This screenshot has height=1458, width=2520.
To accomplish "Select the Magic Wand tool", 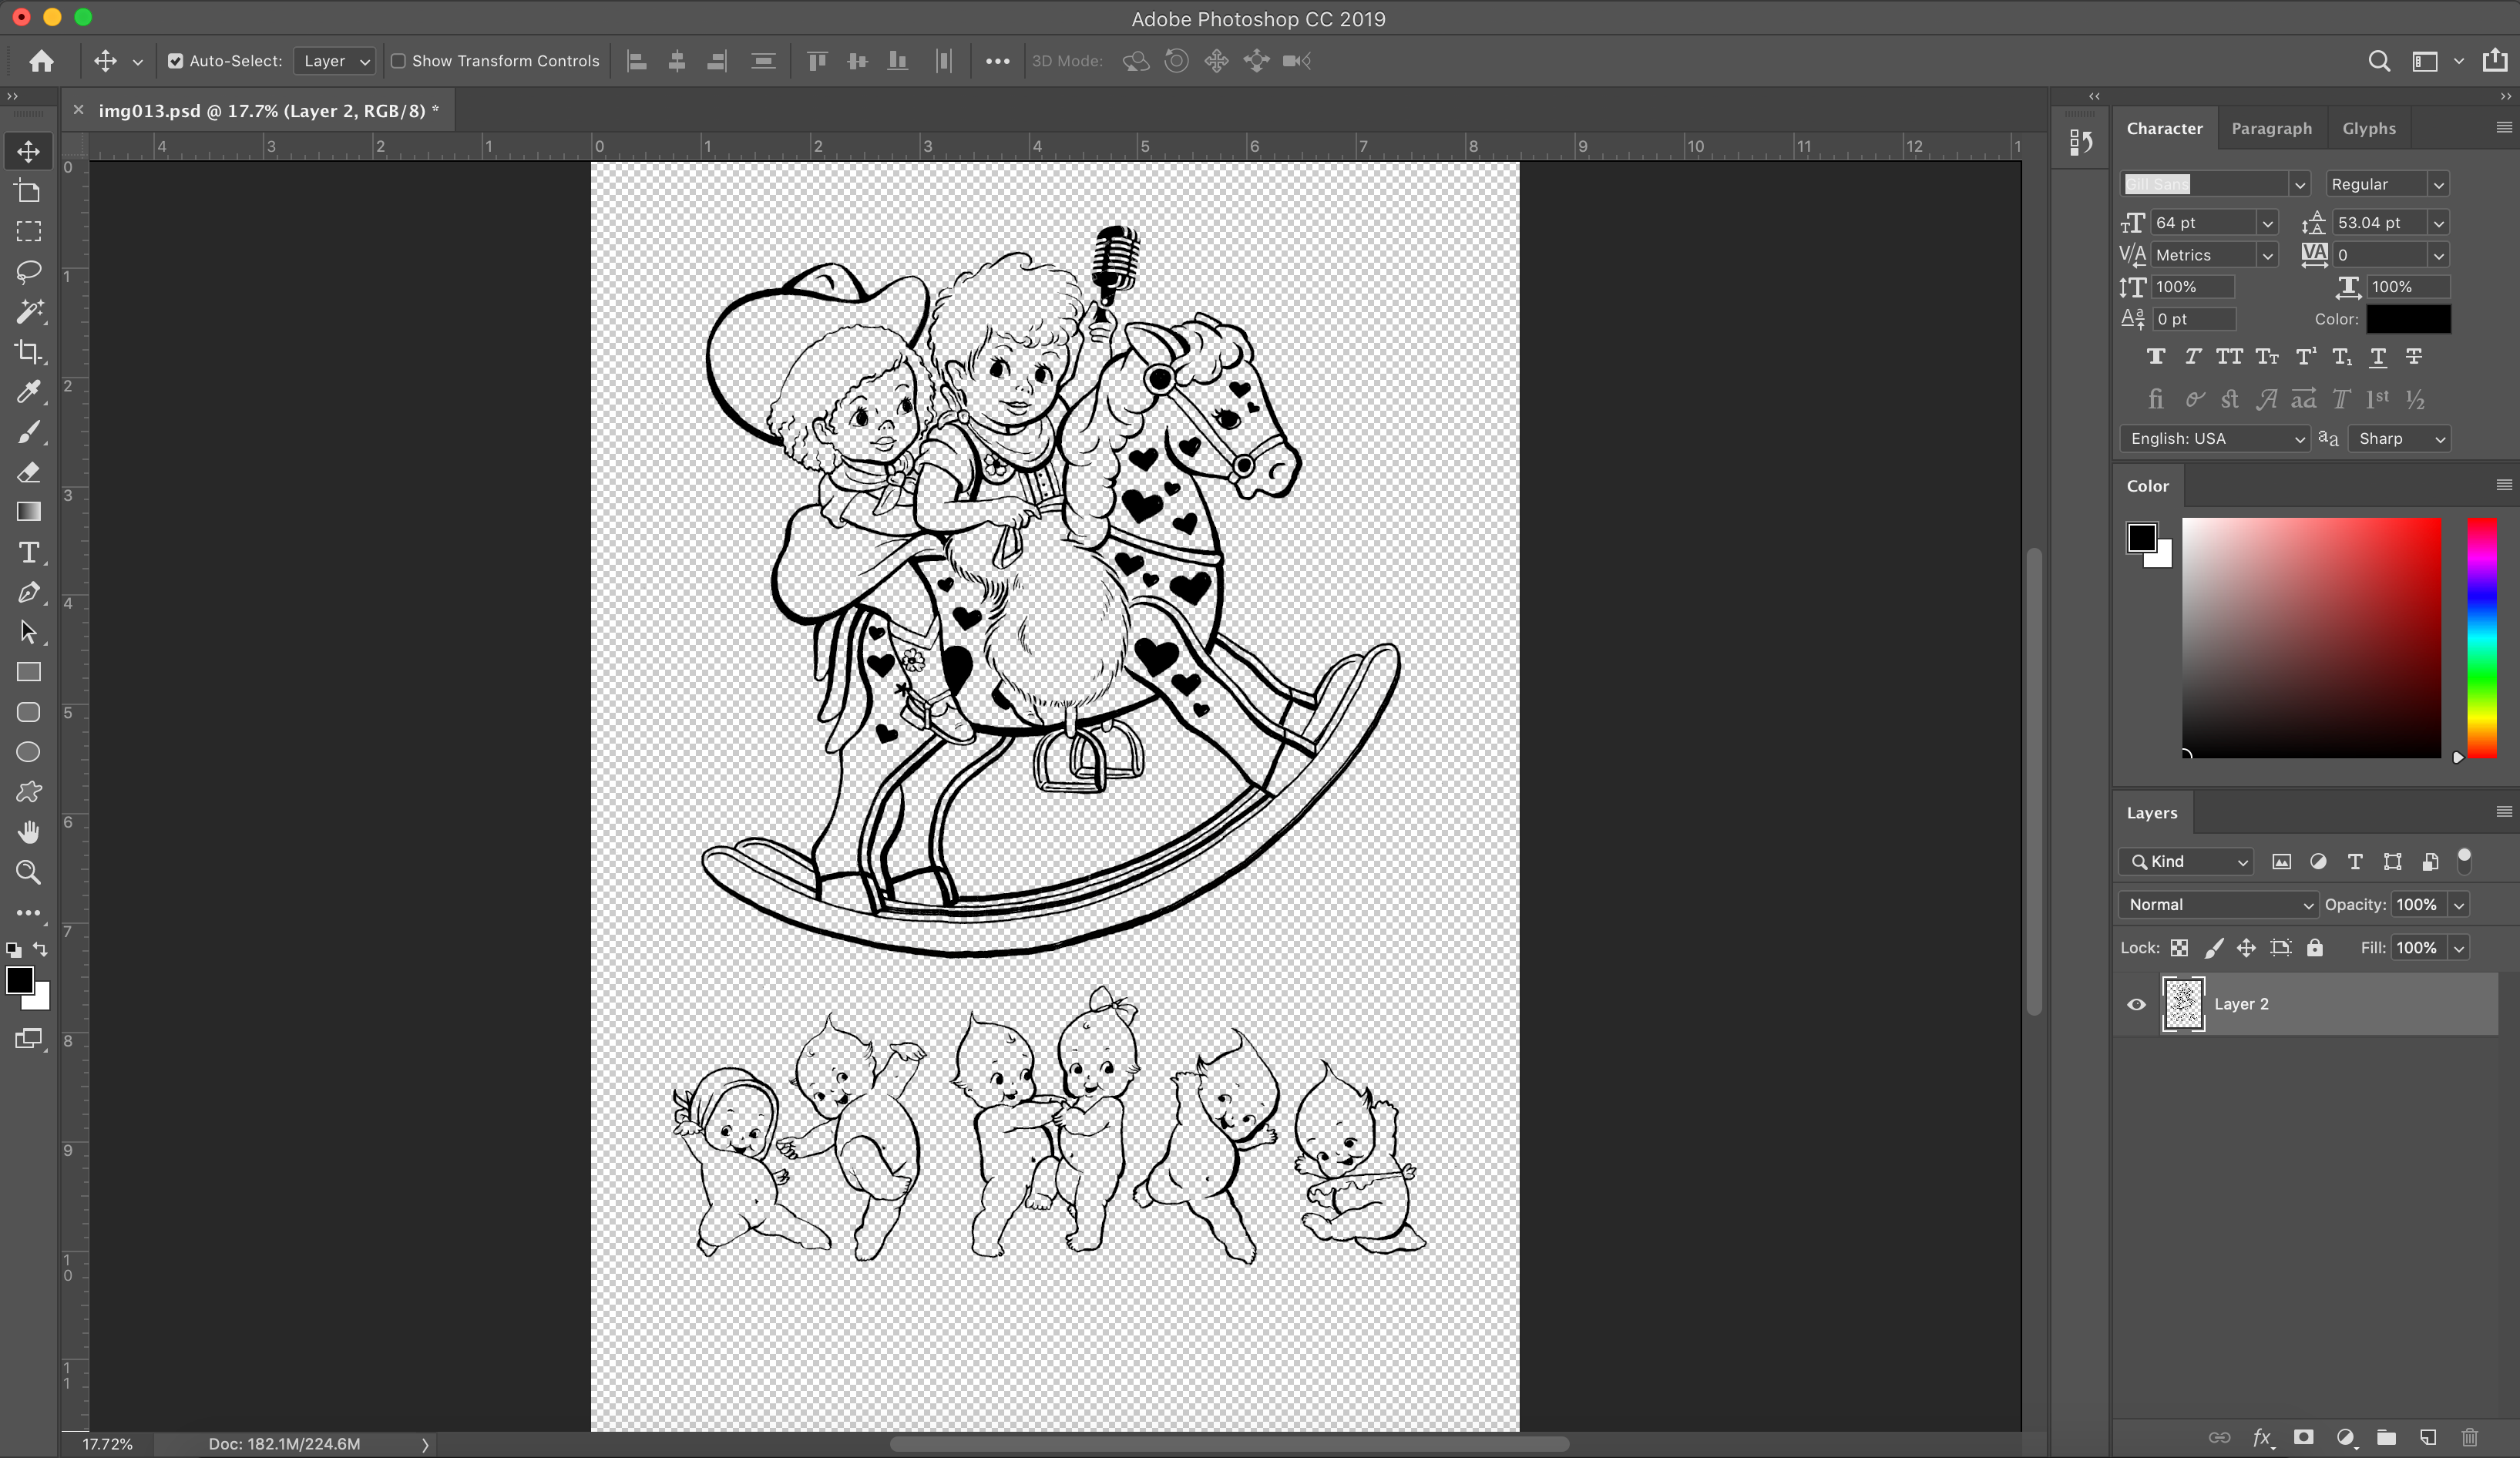I will click(x=28, y=312).
